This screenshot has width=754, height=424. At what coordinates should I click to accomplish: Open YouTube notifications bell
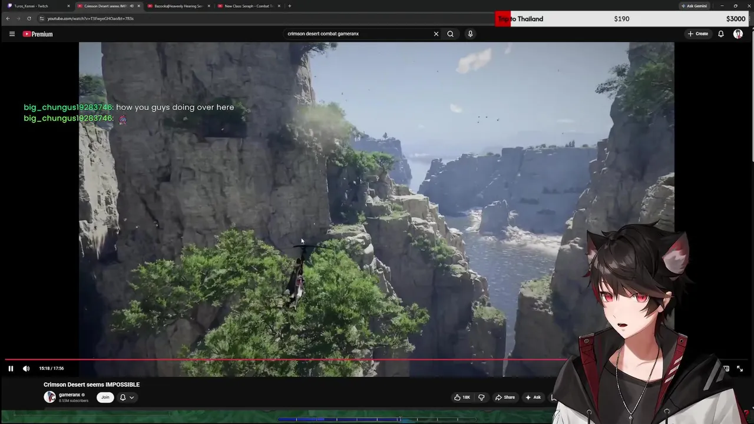tap(720, 34)
